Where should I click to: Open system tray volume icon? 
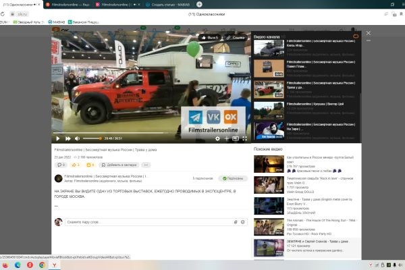400,265
